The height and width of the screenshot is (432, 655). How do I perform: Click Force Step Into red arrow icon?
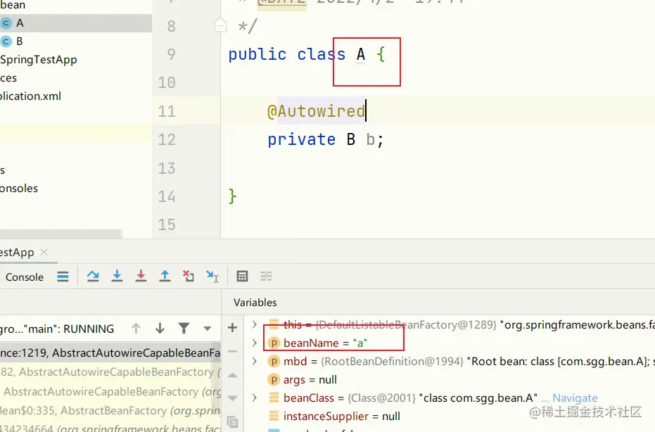coord(141,277)
